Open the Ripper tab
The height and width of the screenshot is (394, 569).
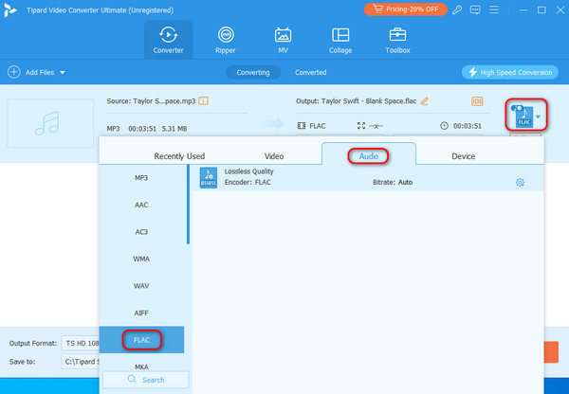pyautogui.click(x=226, y=40)
